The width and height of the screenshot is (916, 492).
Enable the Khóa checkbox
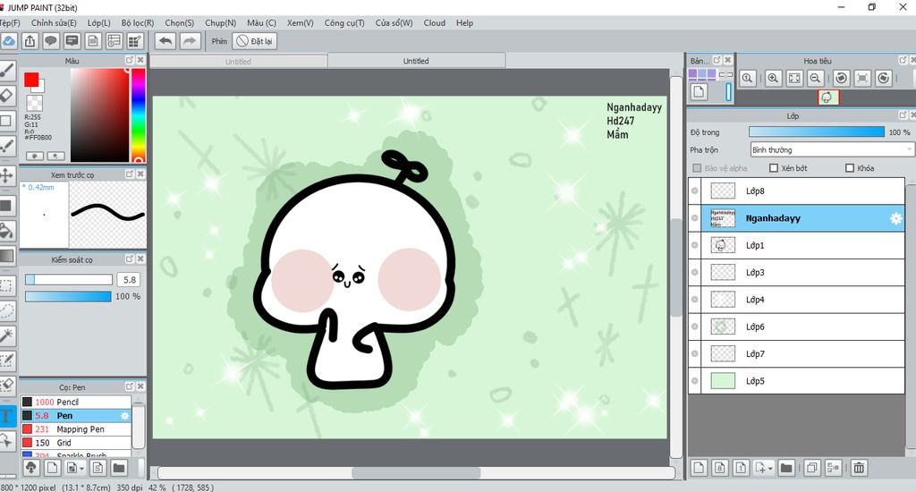[850, 167]
